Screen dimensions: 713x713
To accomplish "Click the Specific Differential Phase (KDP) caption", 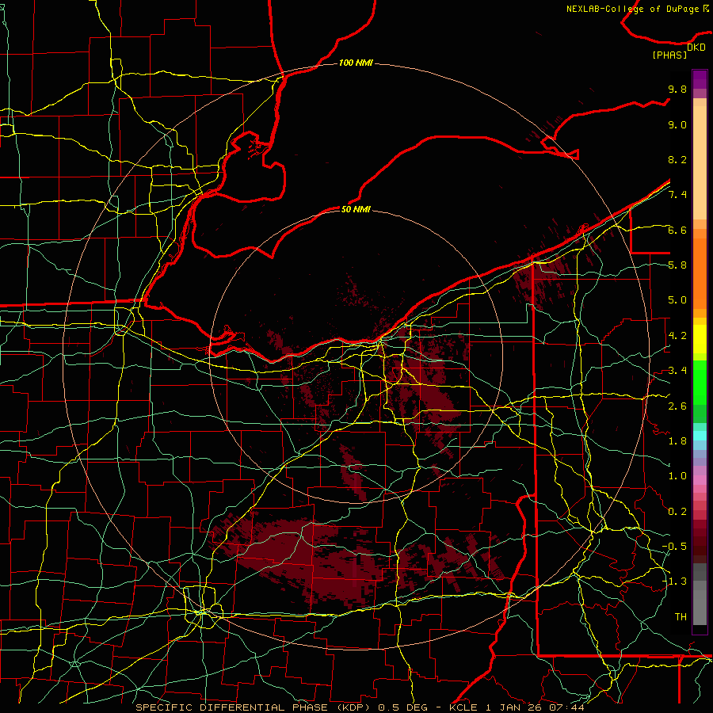I will click(253, 707).
